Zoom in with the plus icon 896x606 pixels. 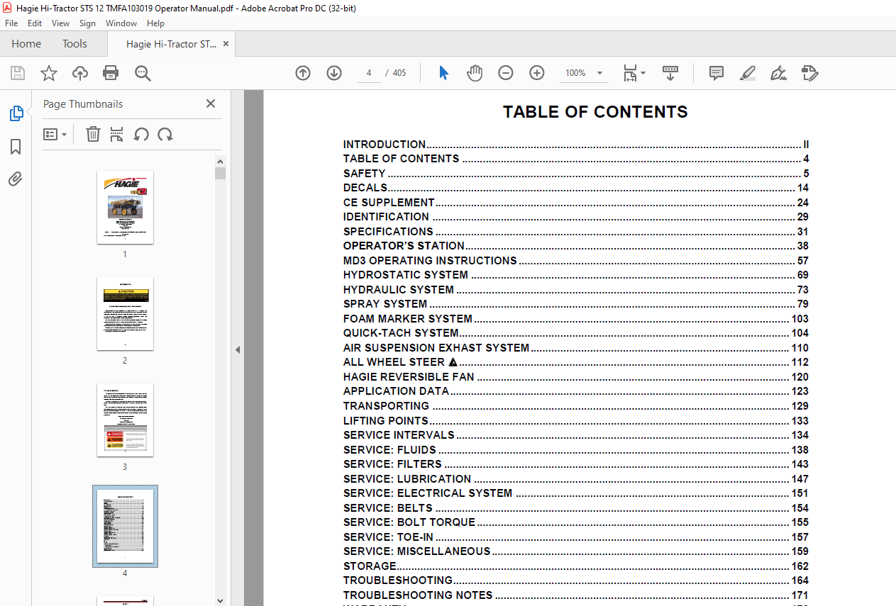537,73
